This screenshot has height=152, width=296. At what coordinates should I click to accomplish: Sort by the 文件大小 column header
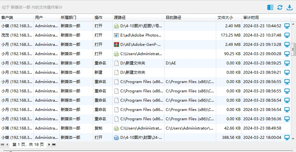coord(229,18)
